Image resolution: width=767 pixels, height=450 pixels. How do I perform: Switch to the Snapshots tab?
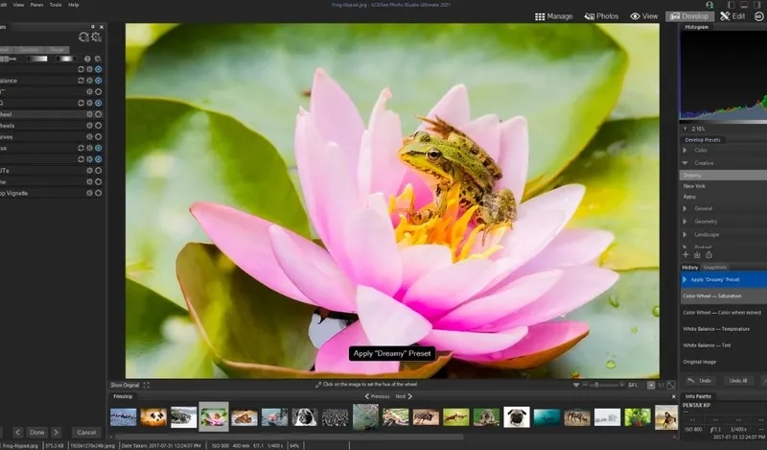pos(715,267)
